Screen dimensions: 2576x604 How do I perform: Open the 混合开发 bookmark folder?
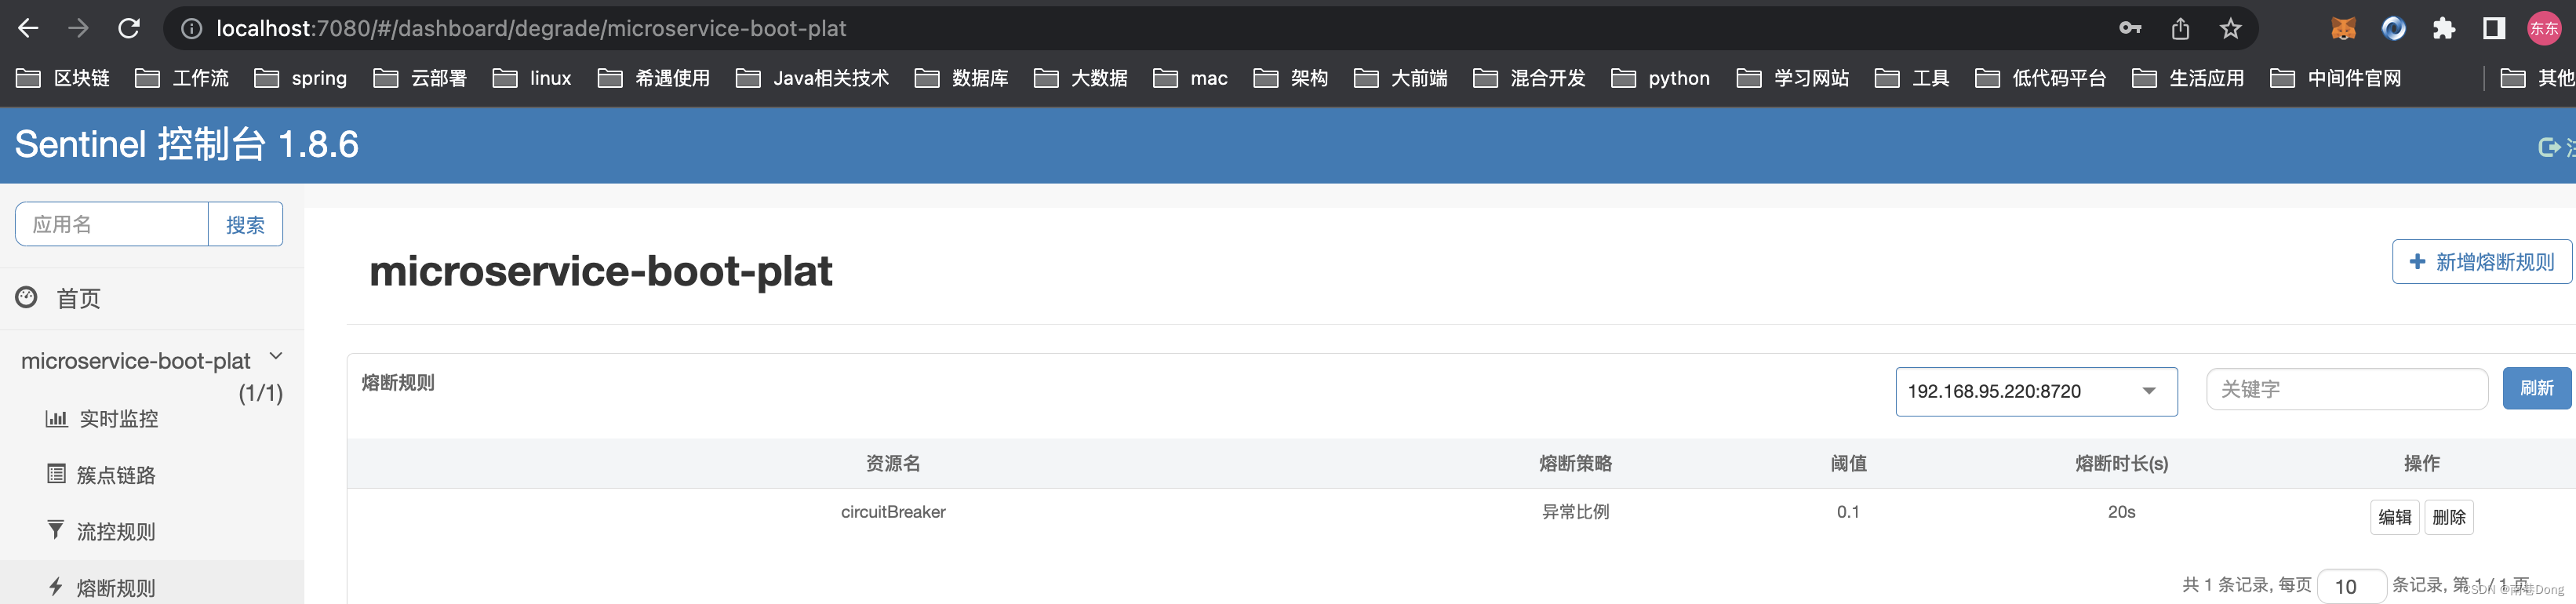click(x=1529, y=78)
